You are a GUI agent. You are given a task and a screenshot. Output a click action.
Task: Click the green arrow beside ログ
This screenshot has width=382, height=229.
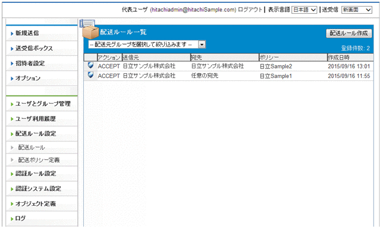click(12, 219)
